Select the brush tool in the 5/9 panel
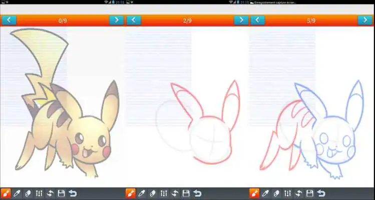This screenshot has height=200, width=375. pos(254,193)
